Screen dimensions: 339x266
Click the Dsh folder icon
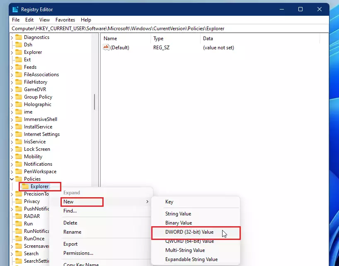coord(19,45)
